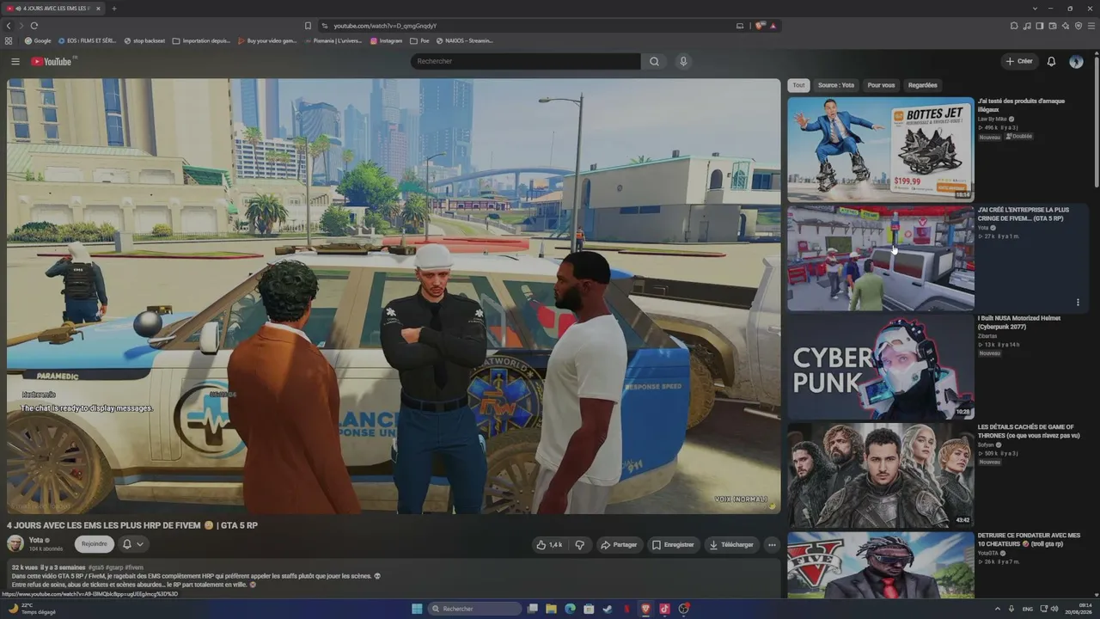
Task: Select the Source : Yota chip
Action: click(x=836, y=85)
